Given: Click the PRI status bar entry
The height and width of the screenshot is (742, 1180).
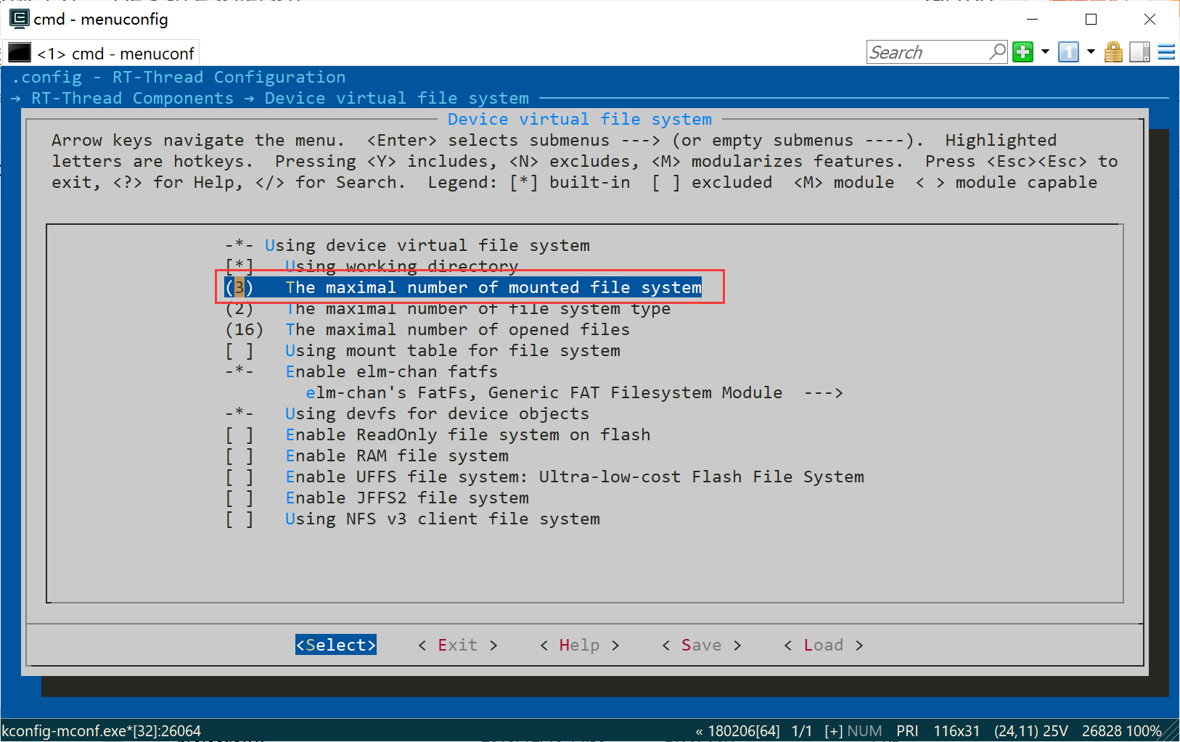Looking at the screenshot, I should [907, 731].
